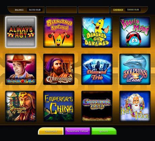Open the Book of Ra game

(21, 69)
